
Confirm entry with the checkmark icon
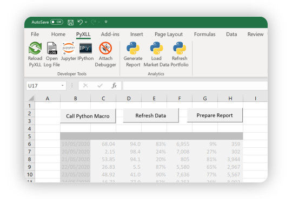click(100, 85)
